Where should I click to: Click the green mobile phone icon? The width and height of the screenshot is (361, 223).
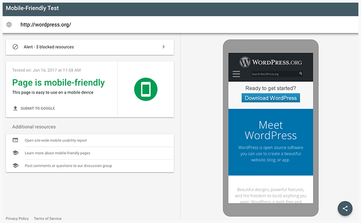(145, 89)
